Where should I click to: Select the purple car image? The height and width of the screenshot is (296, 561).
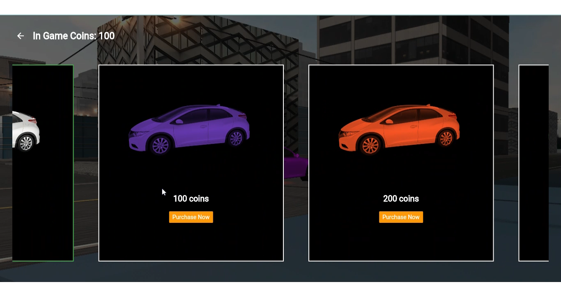pos(189,129)
